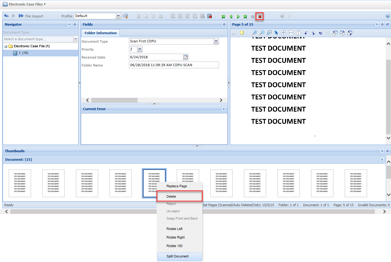
Task: Switch to the Folder Information tab
Action: point(100,33)
